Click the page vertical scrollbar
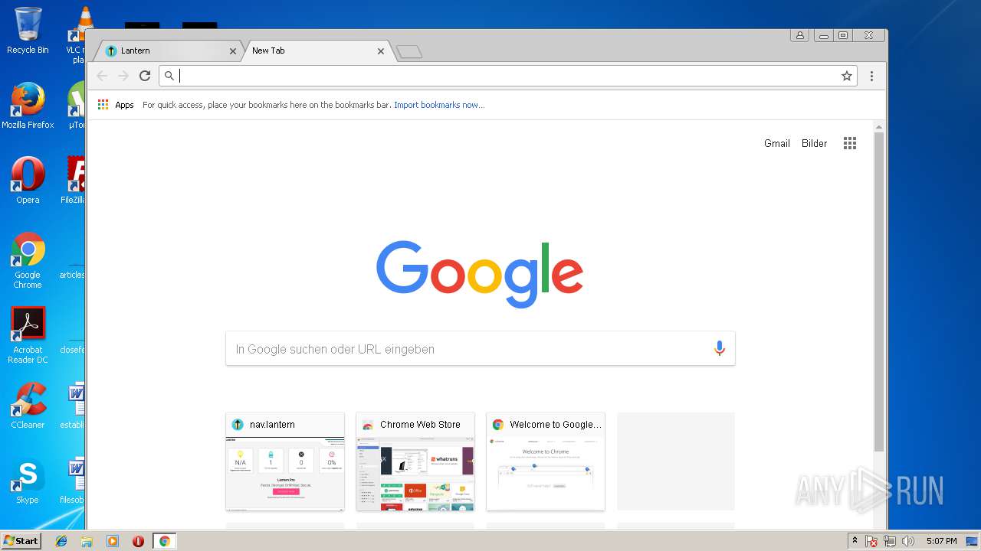Screen dimensions: 981x551 click(879, 291)
